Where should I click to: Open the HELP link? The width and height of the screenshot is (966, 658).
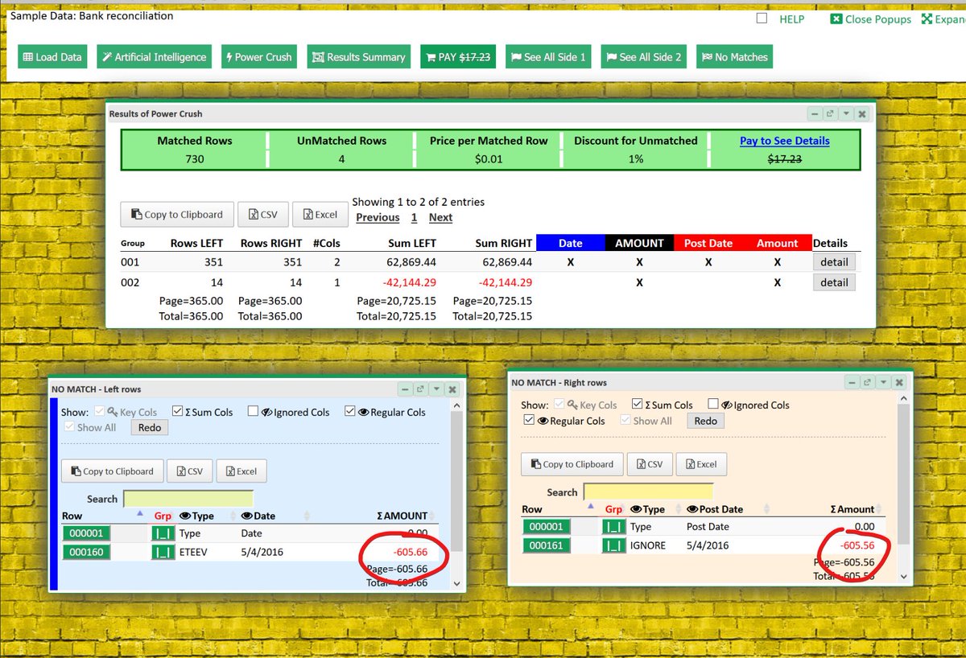[791, 19]
